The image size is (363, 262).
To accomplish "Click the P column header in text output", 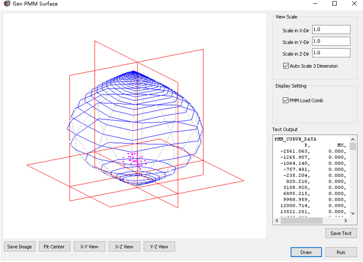I will (307, 145).
